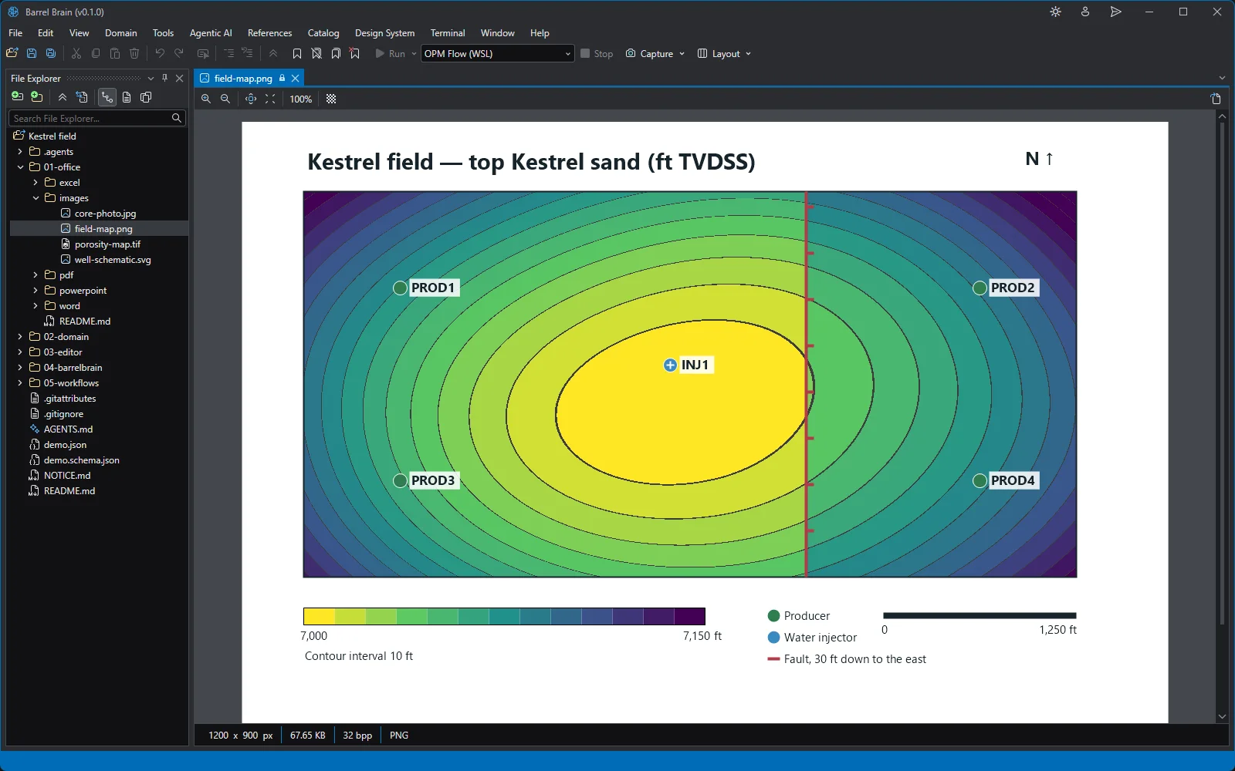Click the Stop button
The height and width of the screenshot is (771, 1235).
(x=597, y=53)
